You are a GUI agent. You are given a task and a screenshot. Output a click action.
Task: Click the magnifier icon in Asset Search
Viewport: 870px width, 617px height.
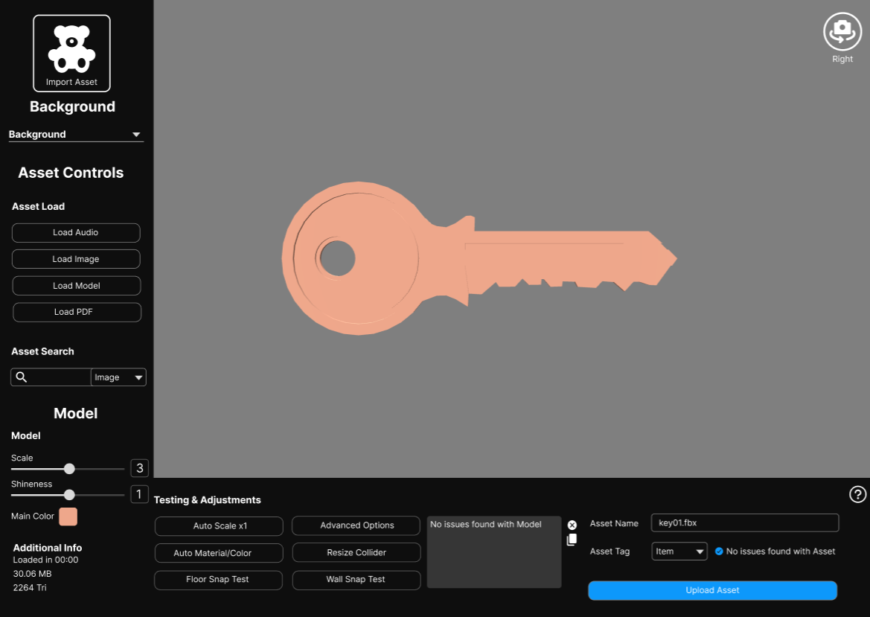point(21,377)
